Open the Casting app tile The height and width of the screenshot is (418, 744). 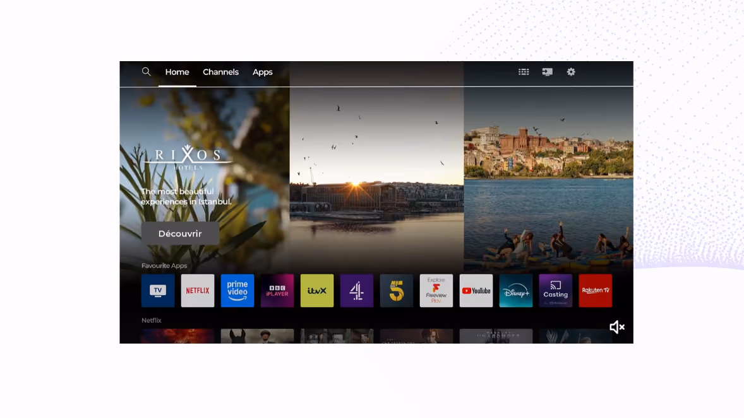point(556,291)
